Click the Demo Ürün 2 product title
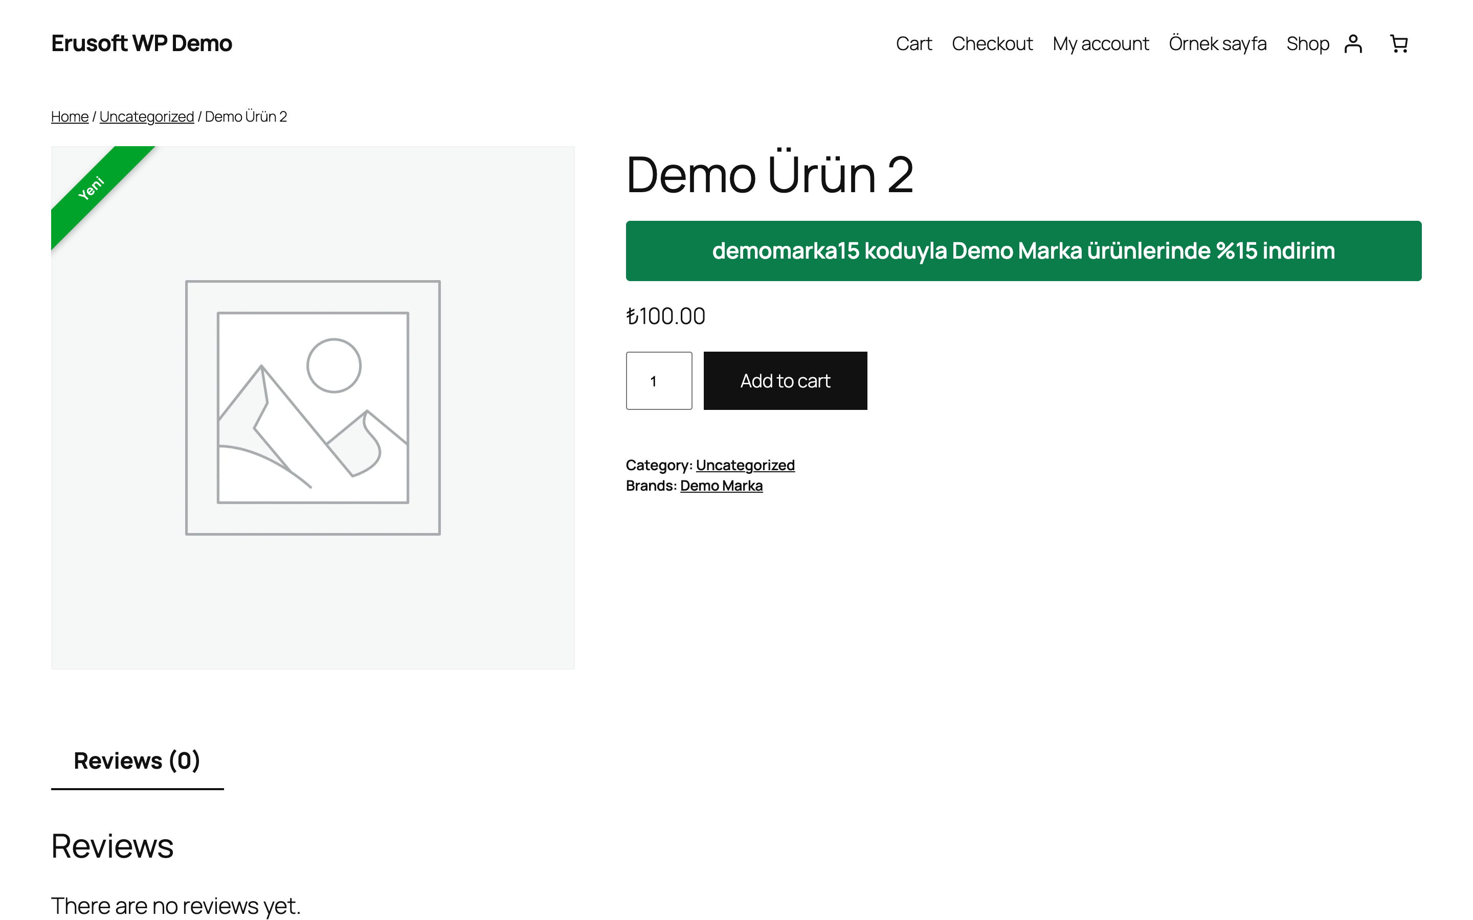The image size is (1473, 920). (x=769, y=174)
